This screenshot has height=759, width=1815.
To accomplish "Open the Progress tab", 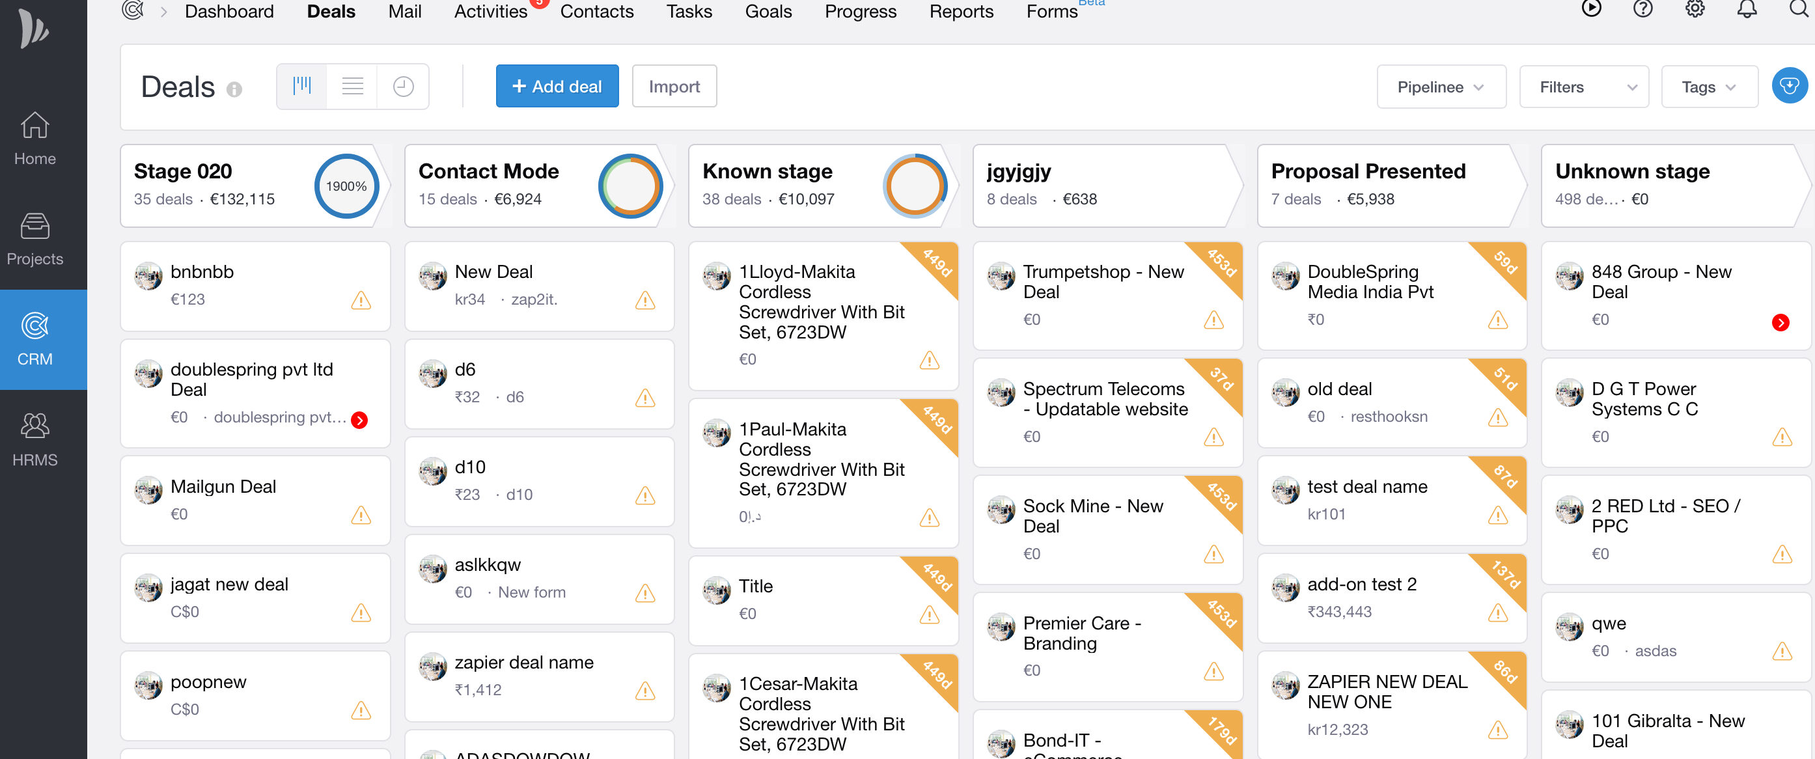I will click(x=860, y=11).
